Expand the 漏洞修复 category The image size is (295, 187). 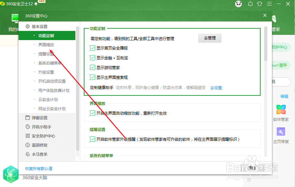pyautogui.click(x=40, y=145)
